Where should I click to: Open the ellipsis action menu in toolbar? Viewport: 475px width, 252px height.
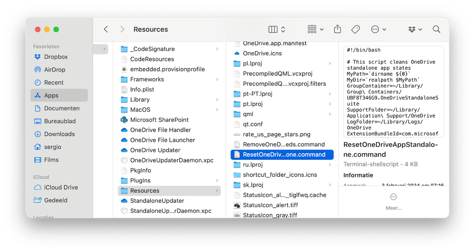point(379,29)
